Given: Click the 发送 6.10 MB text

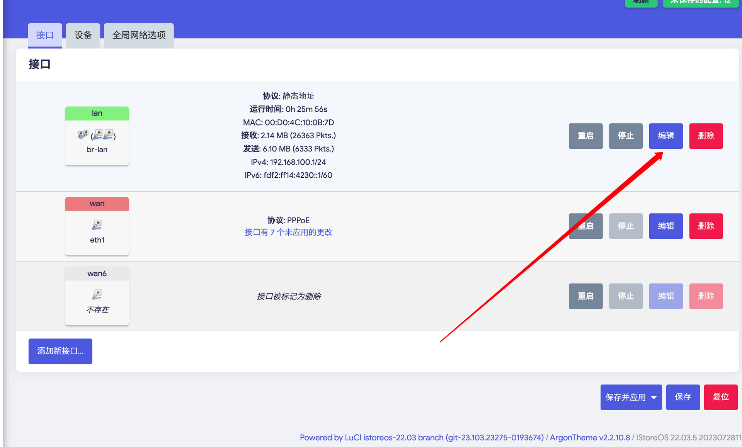Looking at the screenshot, I should 288,148.
